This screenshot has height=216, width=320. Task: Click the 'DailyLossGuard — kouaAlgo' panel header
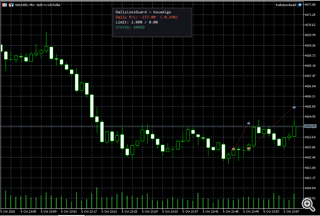(x=143, y=12)
